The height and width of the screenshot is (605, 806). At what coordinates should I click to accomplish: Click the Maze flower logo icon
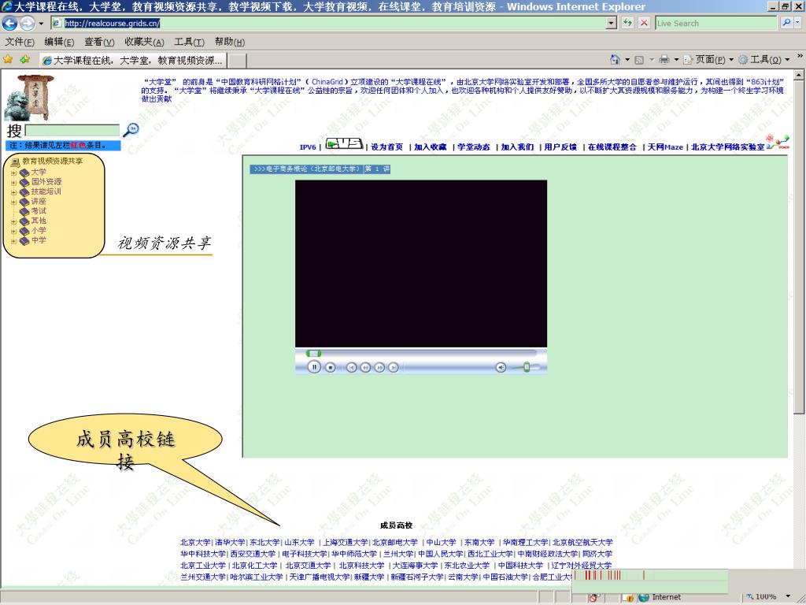tap(777, 143)
